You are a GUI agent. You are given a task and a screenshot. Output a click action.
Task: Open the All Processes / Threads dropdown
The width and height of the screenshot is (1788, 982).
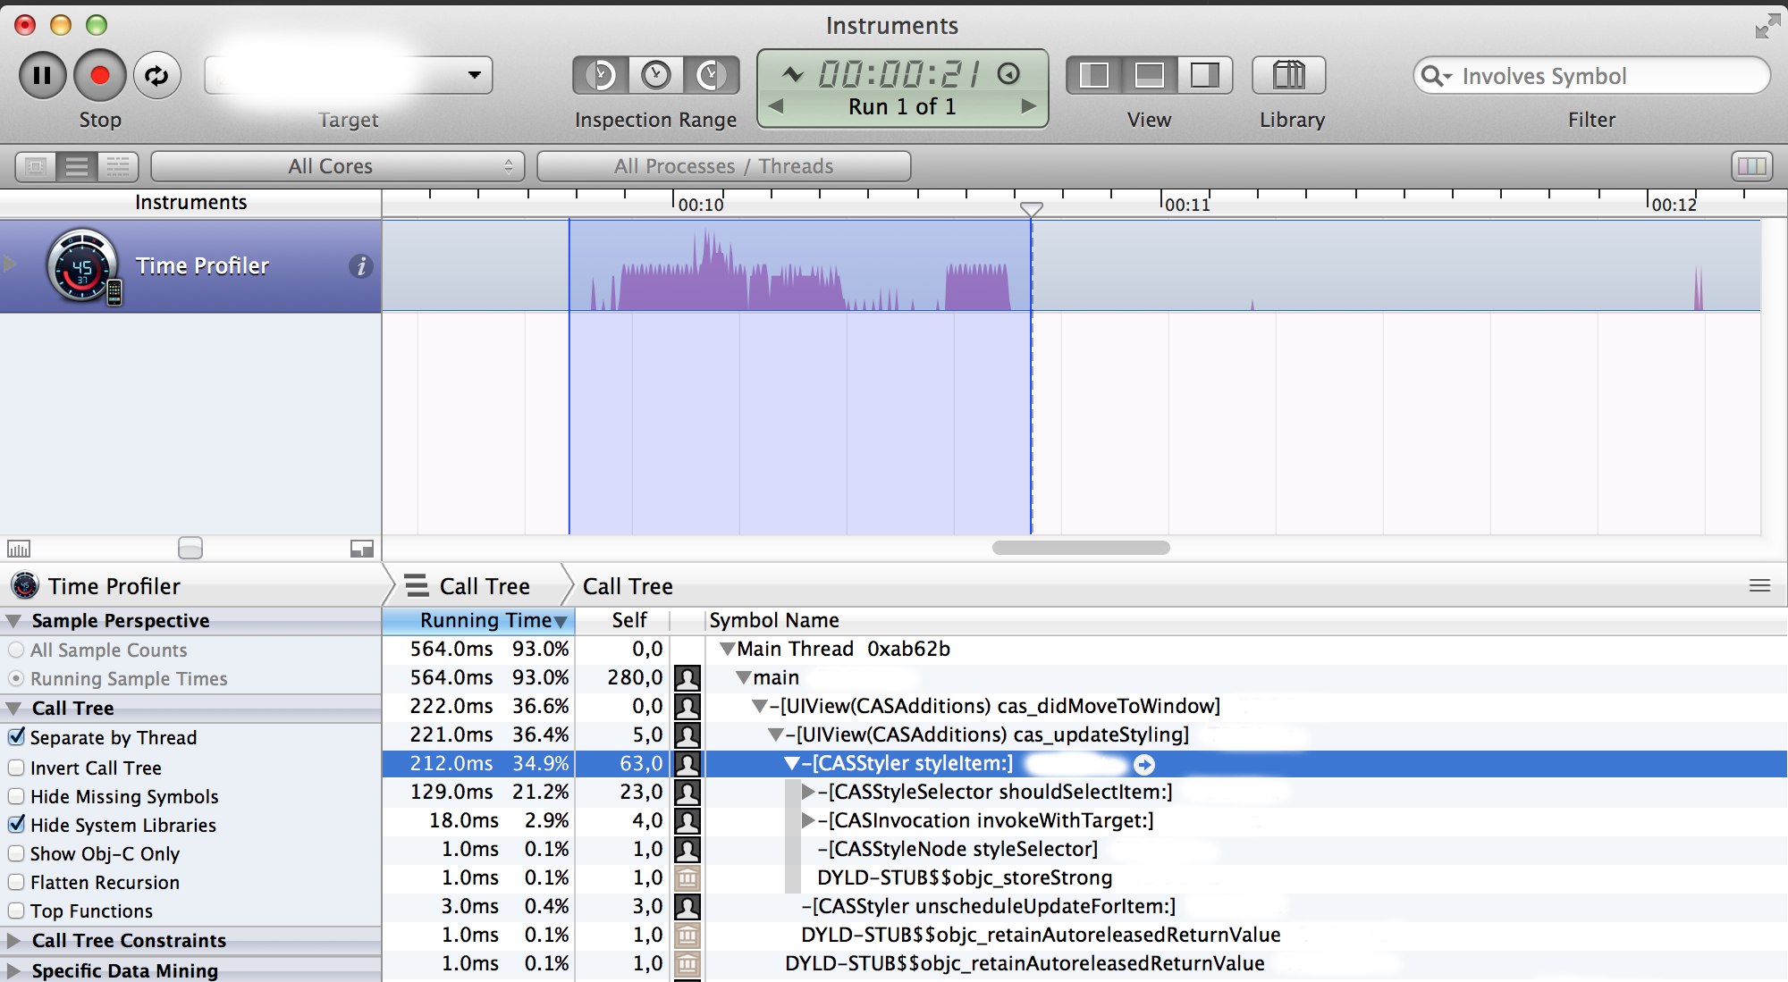tap(721, 165)
